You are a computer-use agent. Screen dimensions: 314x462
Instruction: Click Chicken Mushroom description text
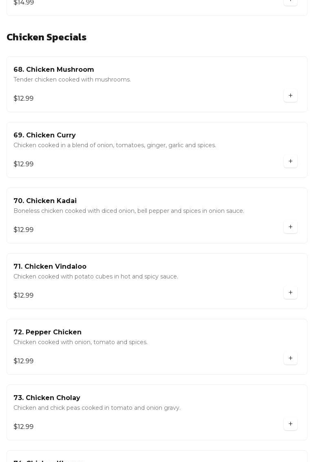[72, 80]
